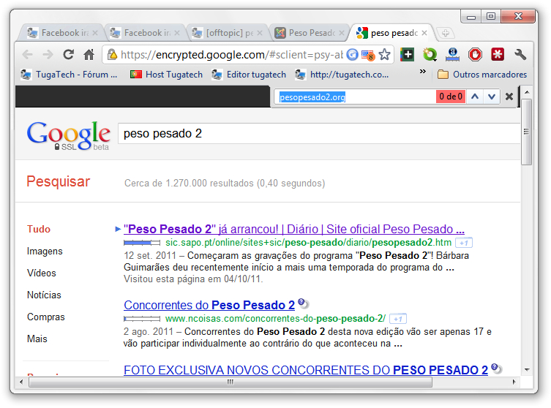Select the 'Compras' search filter

45,317
